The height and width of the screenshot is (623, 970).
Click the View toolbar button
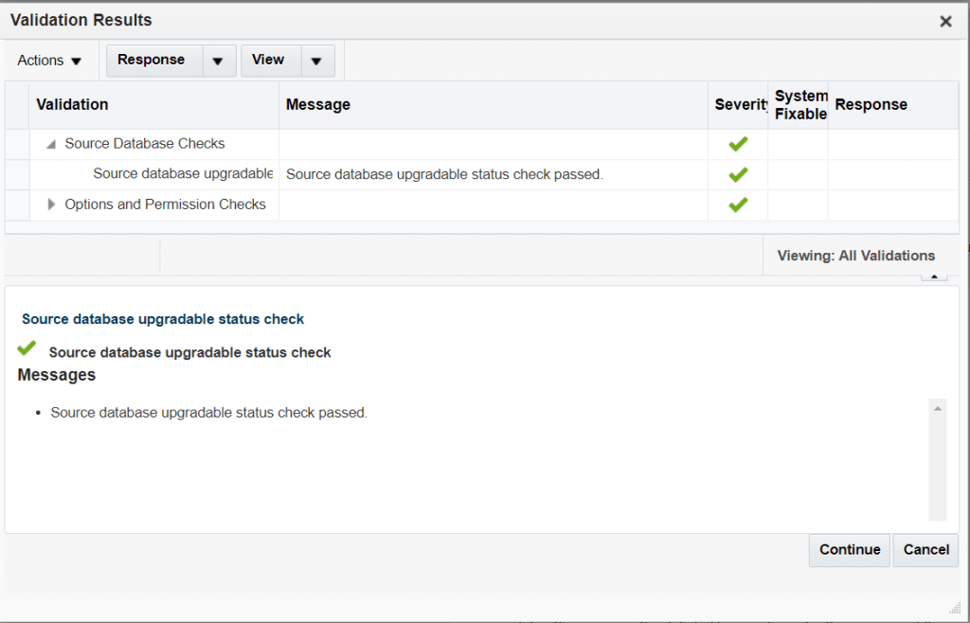pos(268,60)
